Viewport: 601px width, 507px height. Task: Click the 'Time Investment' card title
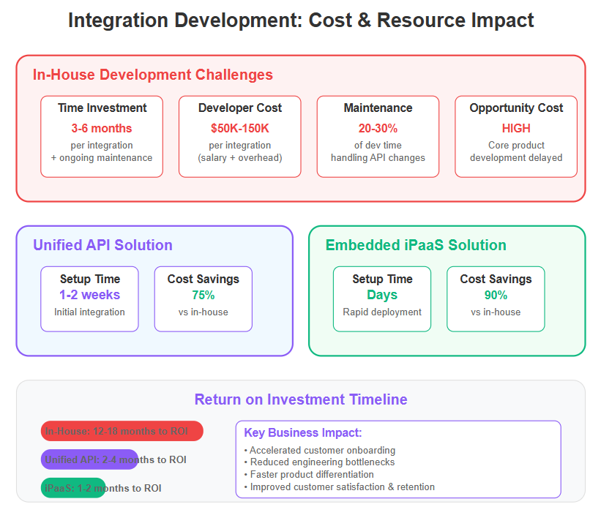pos(102,108)
